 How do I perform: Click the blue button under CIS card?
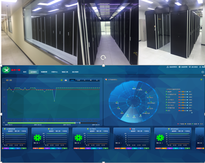(59, 149)
